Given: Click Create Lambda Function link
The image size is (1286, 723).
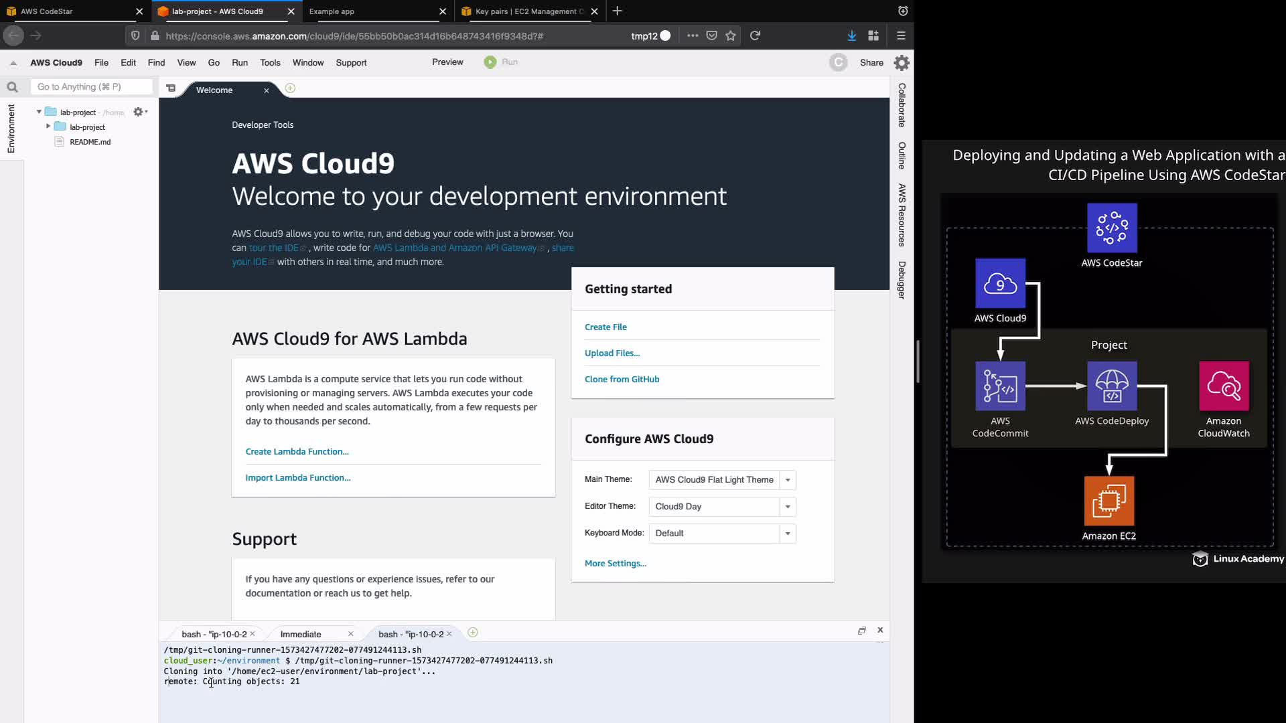Looking at the screenshot, I should (x=297, y=452).
